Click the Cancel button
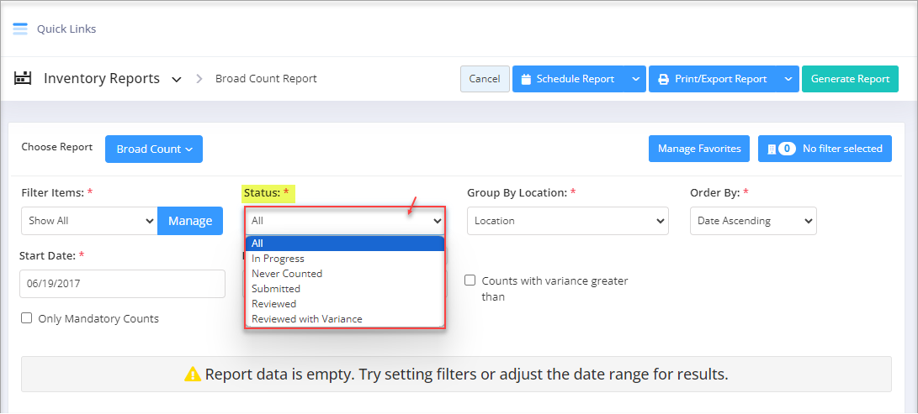This screenshot has height=414, width=918. (484, 79)
